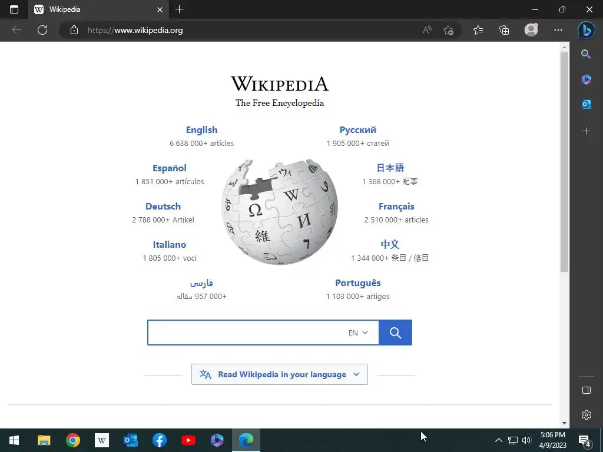Open Outlook in the Edge sidebar
The height and width of the screenshot is (452, 603).
pos(586,104)
